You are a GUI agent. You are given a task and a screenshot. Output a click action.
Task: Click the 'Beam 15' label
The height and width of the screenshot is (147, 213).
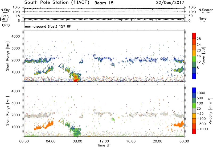104,3
